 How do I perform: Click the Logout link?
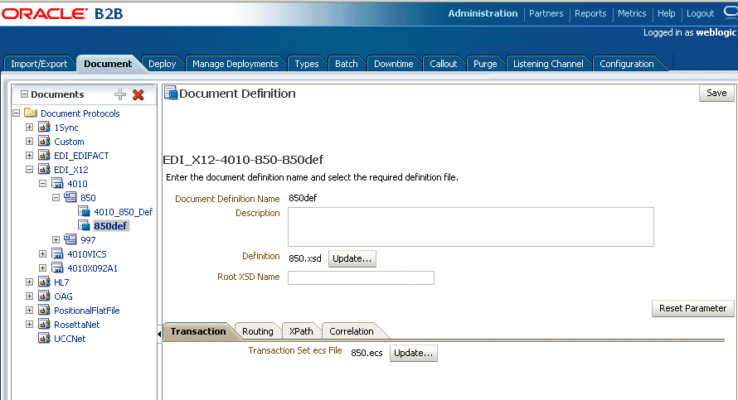click(x=700, y=13)
